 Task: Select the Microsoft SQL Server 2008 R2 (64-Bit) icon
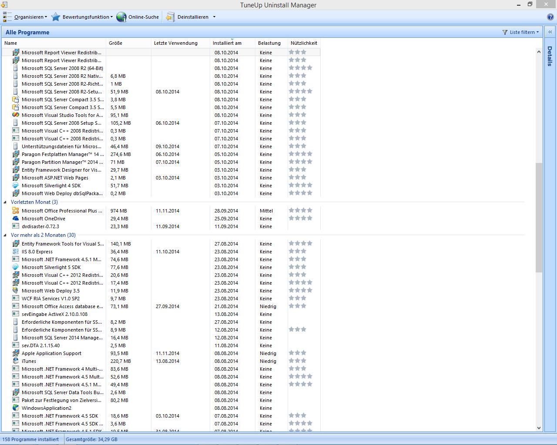[16, 68]
